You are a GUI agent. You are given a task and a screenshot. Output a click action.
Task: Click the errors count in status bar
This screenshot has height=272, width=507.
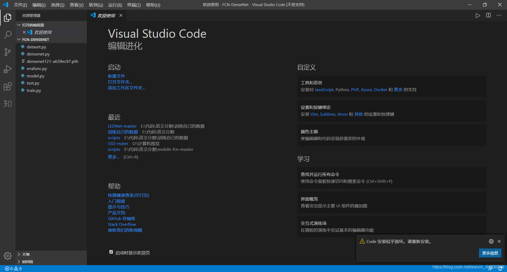[x=9, y=269]
